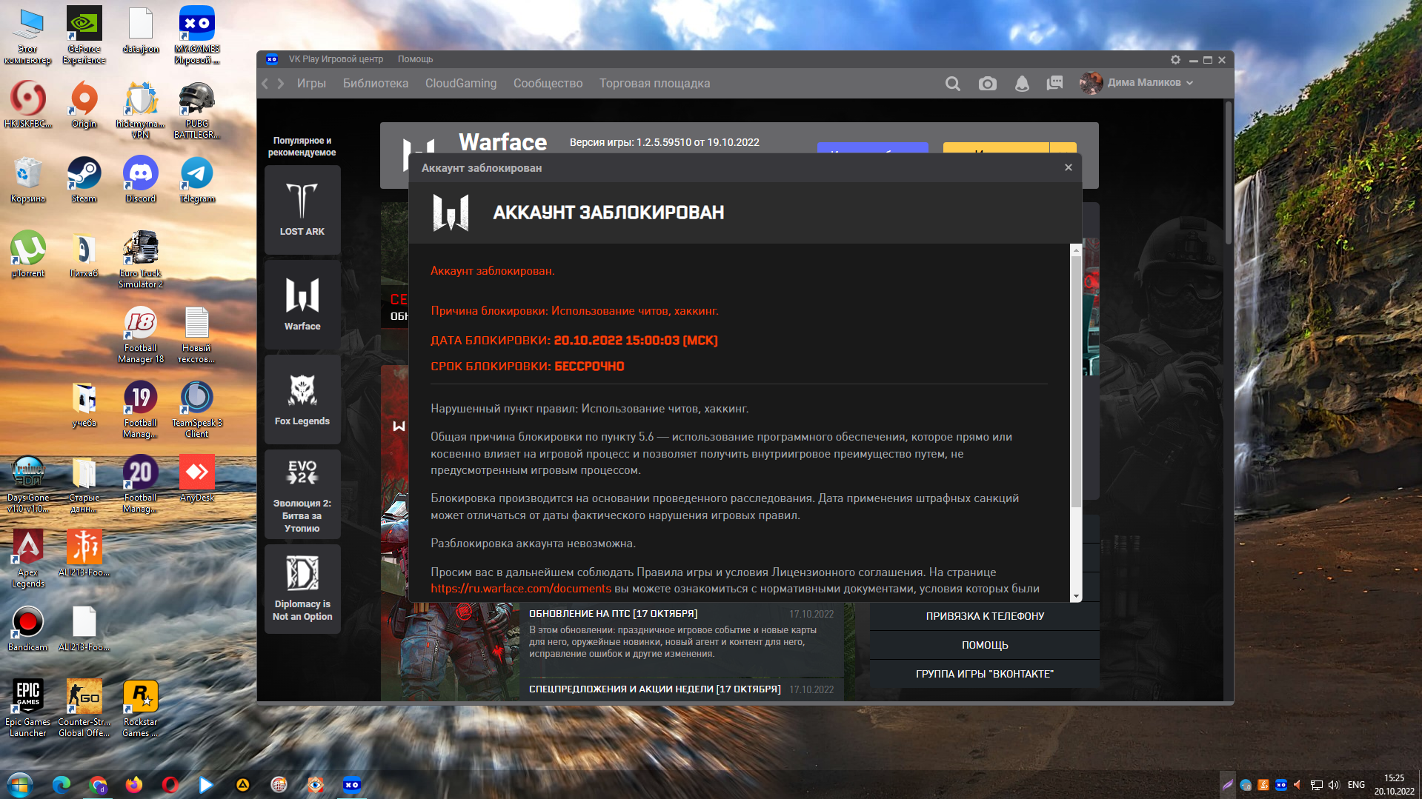The image size is (1422, 799).
Task: Open the screenshots camera icon
Action: 987,84
